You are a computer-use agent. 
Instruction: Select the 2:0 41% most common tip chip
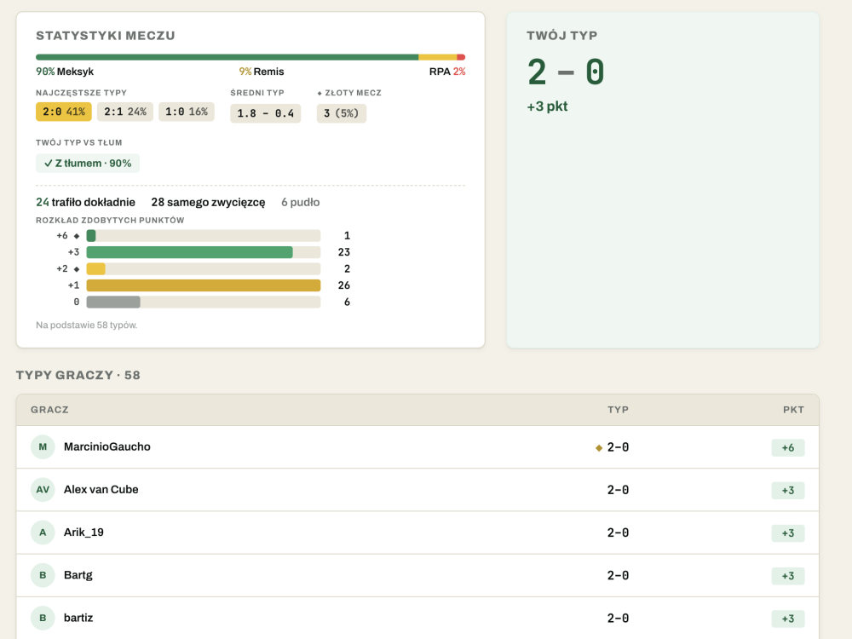64,112
